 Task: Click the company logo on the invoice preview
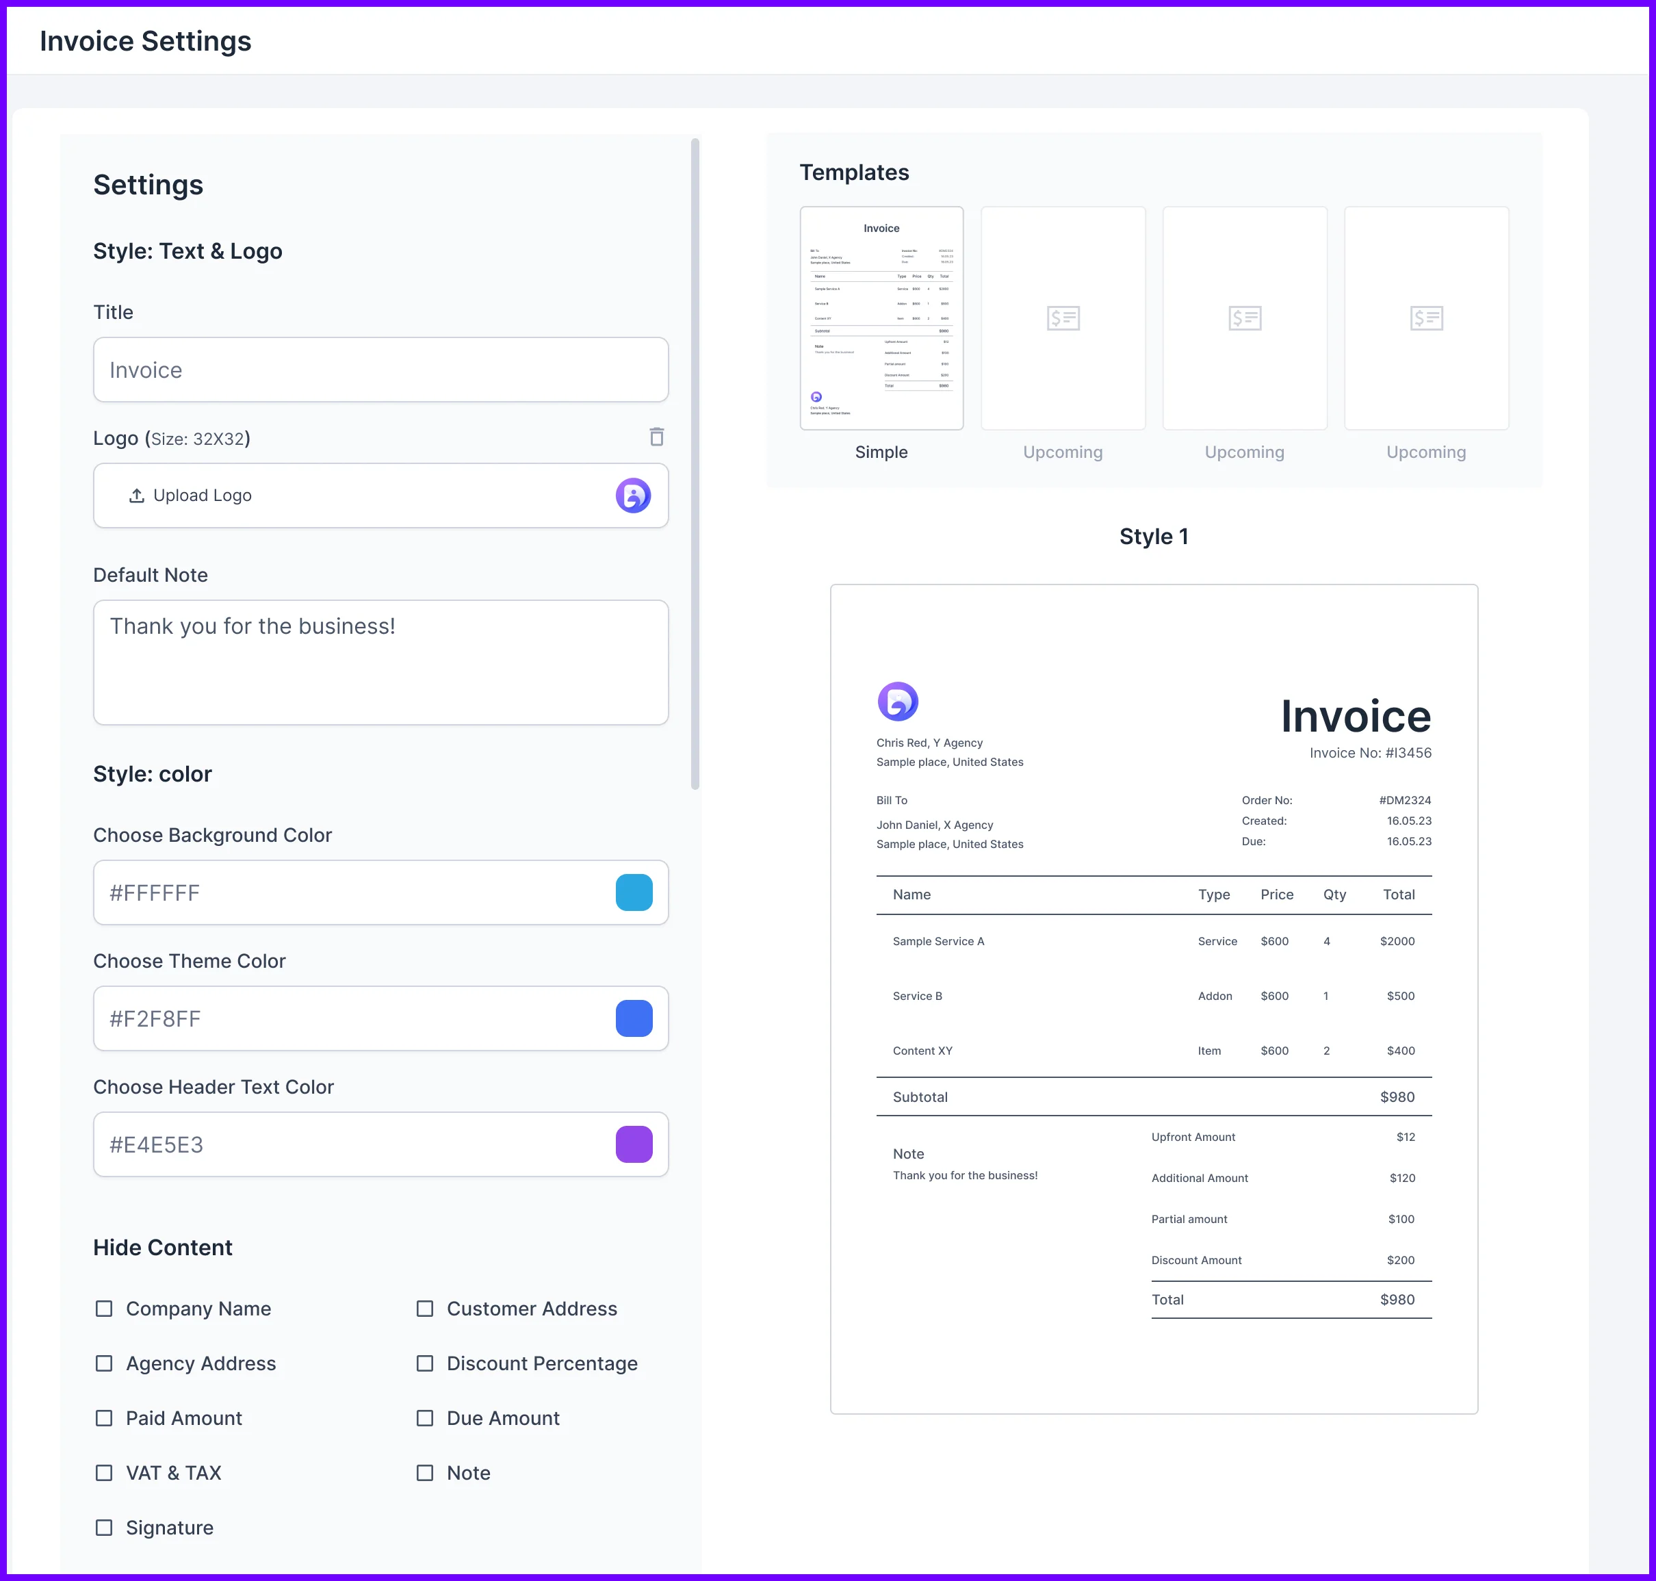898,700
